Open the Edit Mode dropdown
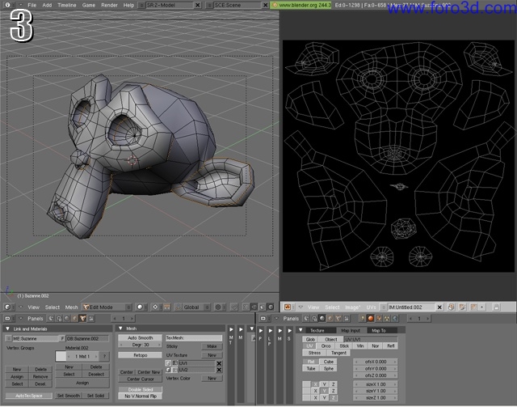 107,307
